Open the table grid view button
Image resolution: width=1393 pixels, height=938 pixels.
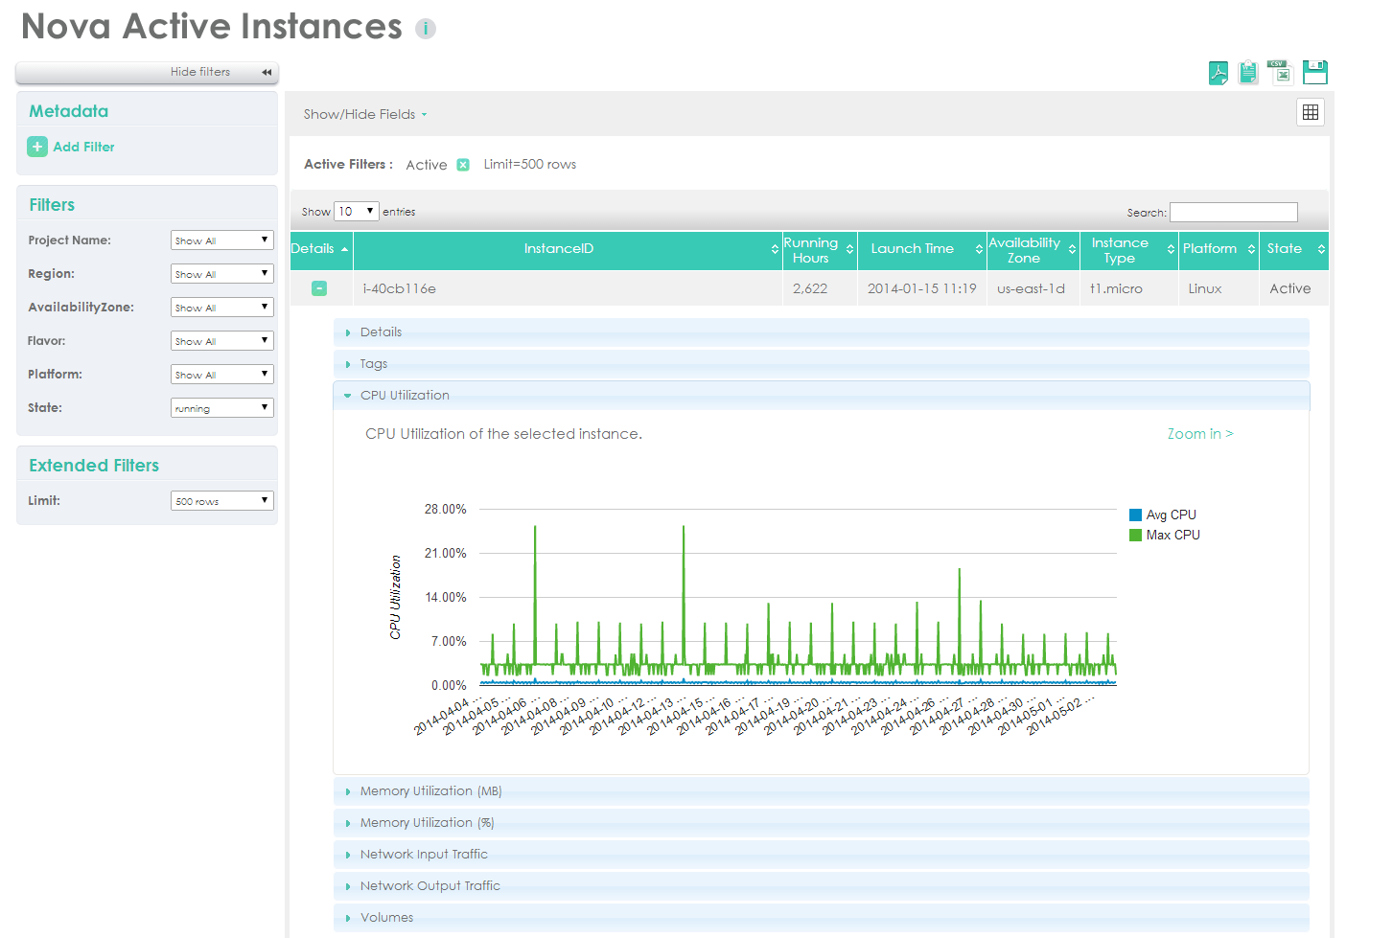click(x=1311, y=113)
